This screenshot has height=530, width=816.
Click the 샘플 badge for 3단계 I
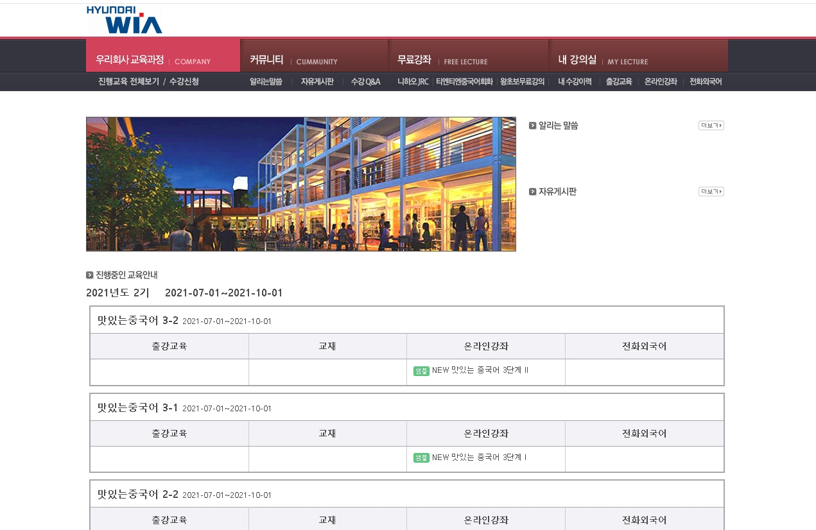click(421, 458)
